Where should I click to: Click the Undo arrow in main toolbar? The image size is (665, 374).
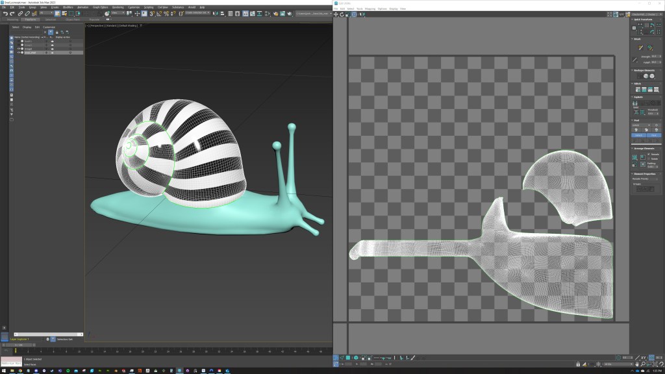pos(5,13)
